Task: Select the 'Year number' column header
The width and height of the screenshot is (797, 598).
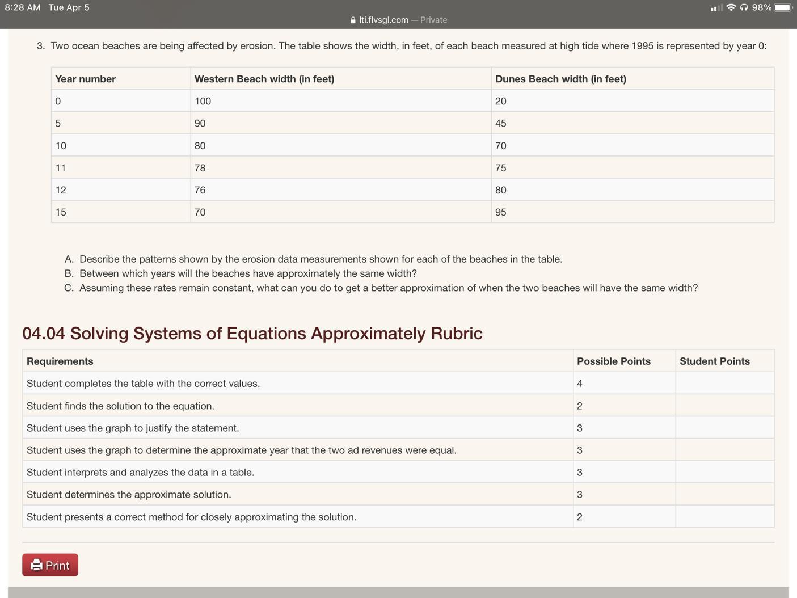Action: click(85, 79)
